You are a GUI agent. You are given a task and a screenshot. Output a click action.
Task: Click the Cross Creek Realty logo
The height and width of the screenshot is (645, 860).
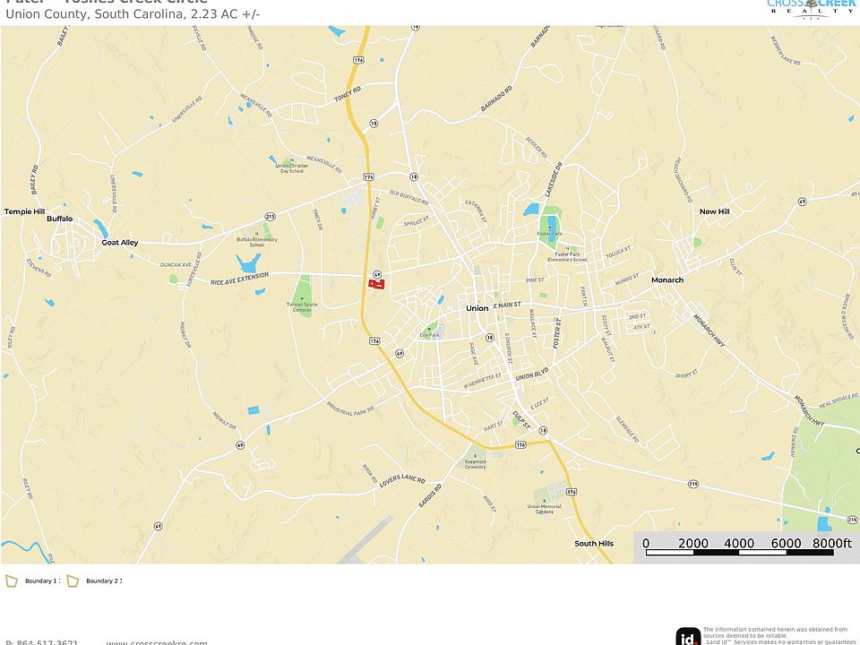811,7
